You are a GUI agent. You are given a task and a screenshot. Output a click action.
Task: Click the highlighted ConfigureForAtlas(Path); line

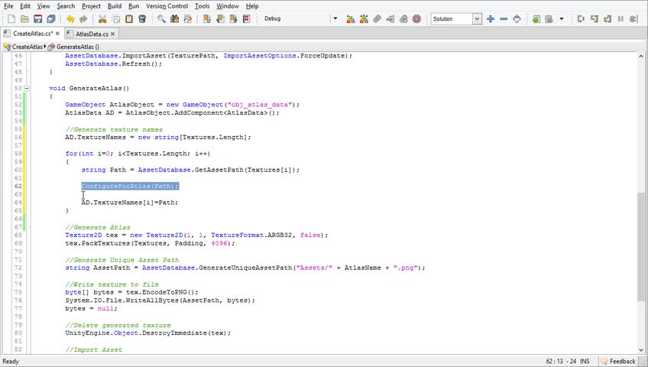pyautogui.click(x=130, y=186)
